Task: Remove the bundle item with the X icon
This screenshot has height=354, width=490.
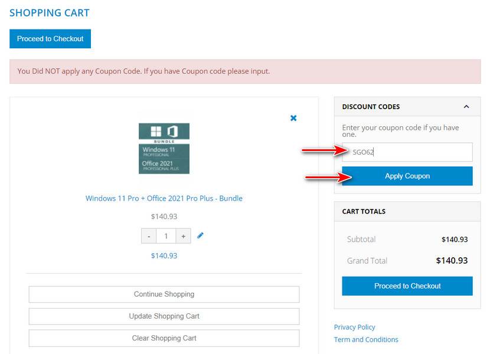Action: tap(293, 118)
